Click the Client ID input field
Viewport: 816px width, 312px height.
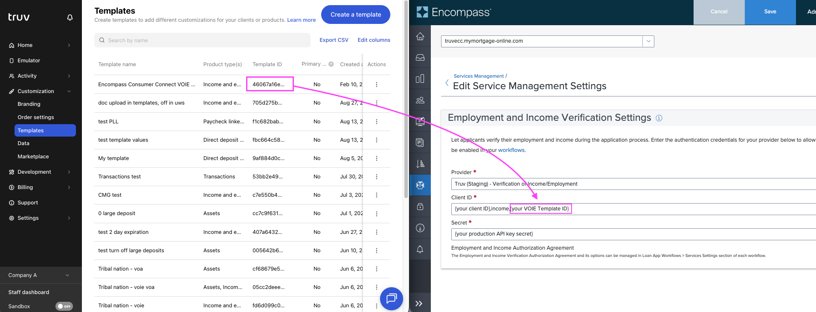(633, 209)
